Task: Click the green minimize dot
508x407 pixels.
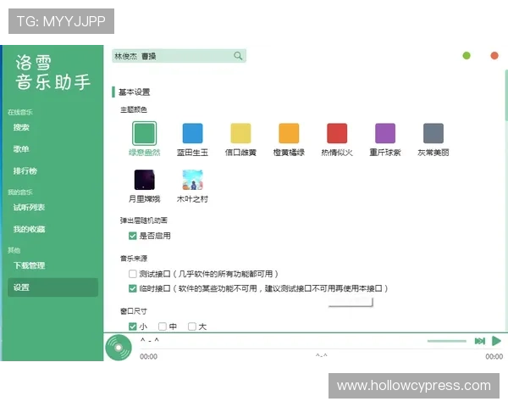Action: [467, 56]
